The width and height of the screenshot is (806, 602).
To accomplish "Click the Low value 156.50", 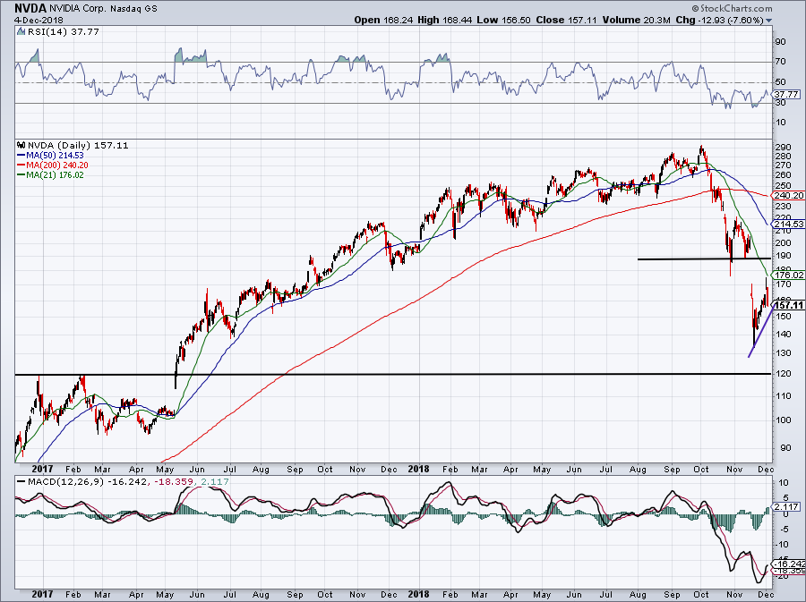I will click(516, 20).
